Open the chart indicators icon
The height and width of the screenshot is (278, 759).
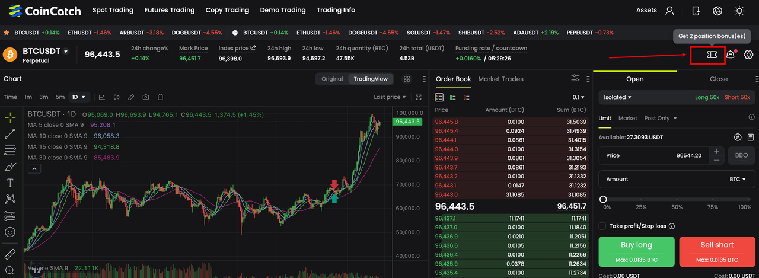pyautogui.click(x=102, y=97)
